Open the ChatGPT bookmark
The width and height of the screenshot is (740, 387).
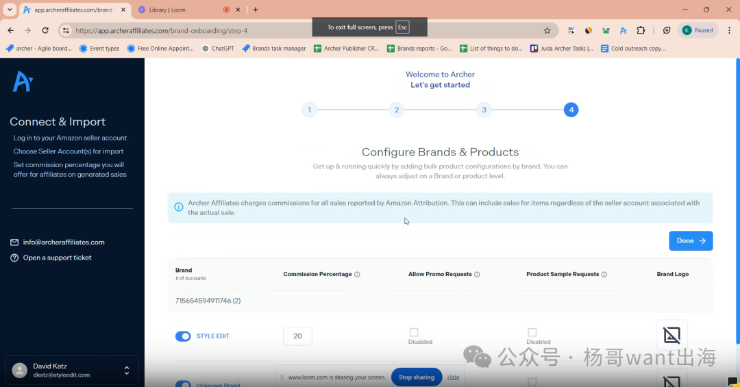click(x=218, y=48)
